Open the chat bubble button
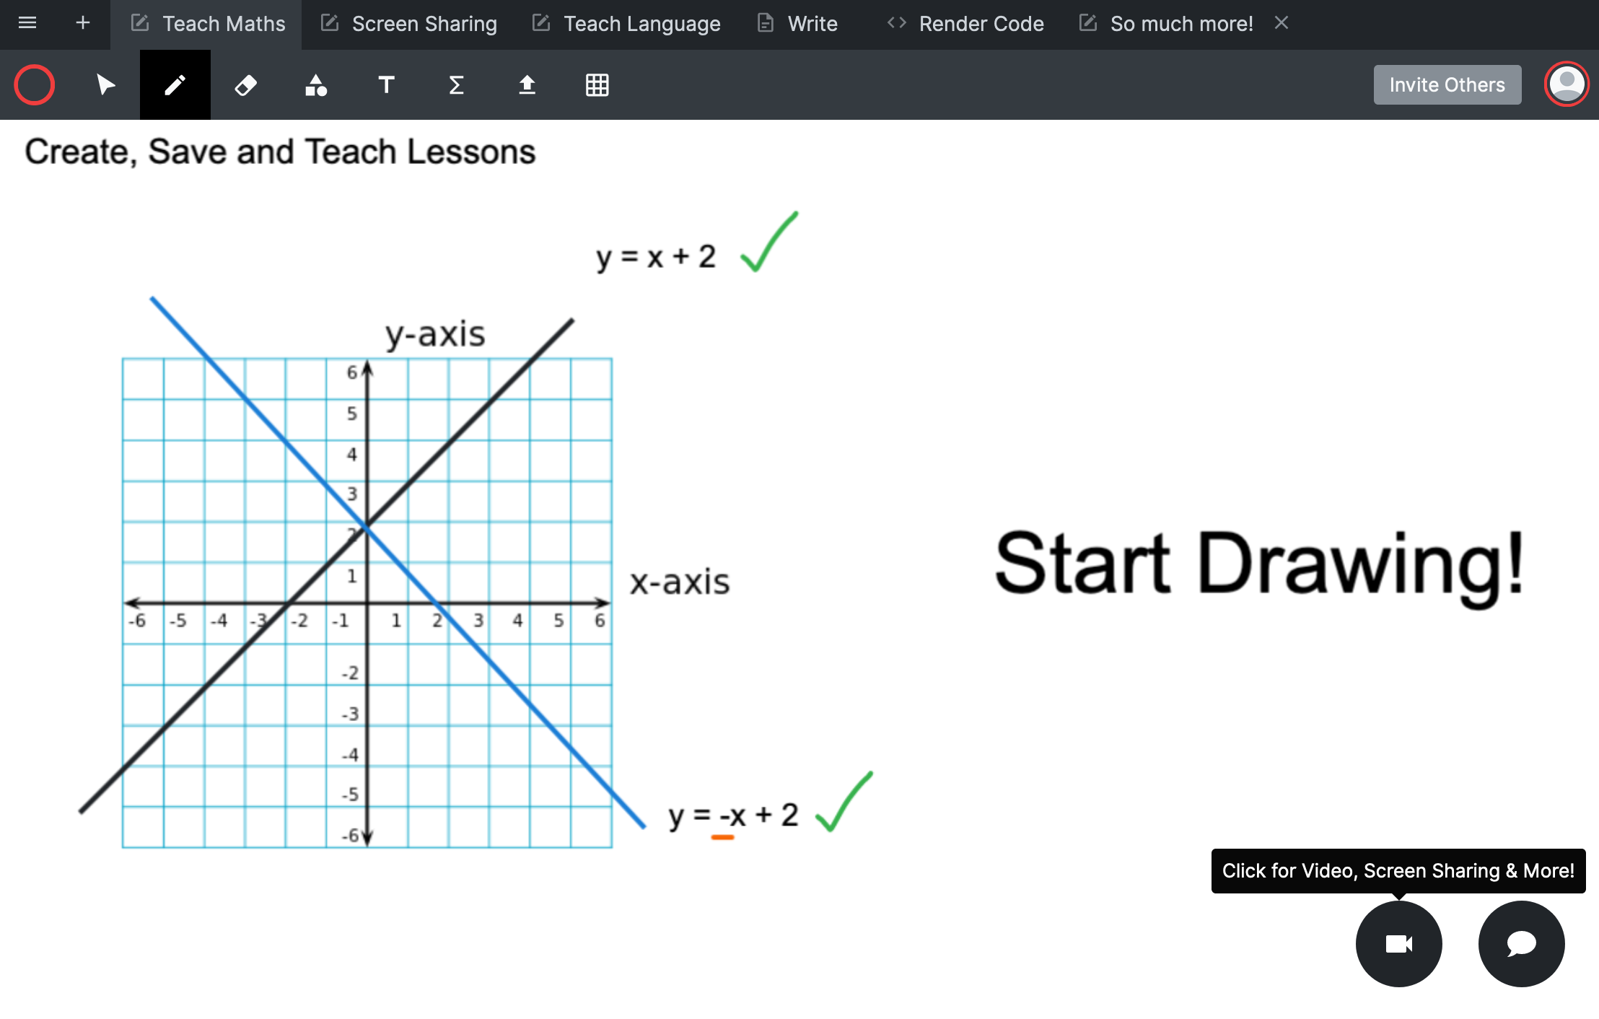The width and height of the screenshot is (1599, 1019). (1522, 944)
